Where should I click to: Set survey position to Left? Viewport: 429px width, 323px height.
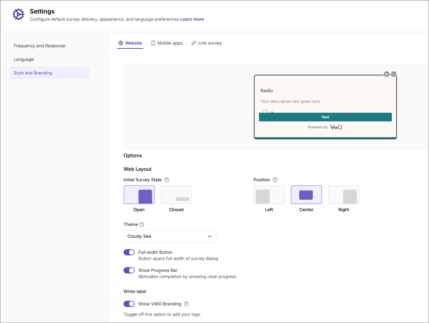tap(269, 195)
